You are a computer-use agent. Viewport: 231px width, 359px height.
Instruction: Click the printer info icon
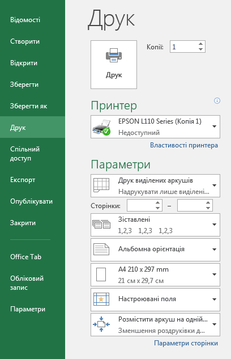217,101
